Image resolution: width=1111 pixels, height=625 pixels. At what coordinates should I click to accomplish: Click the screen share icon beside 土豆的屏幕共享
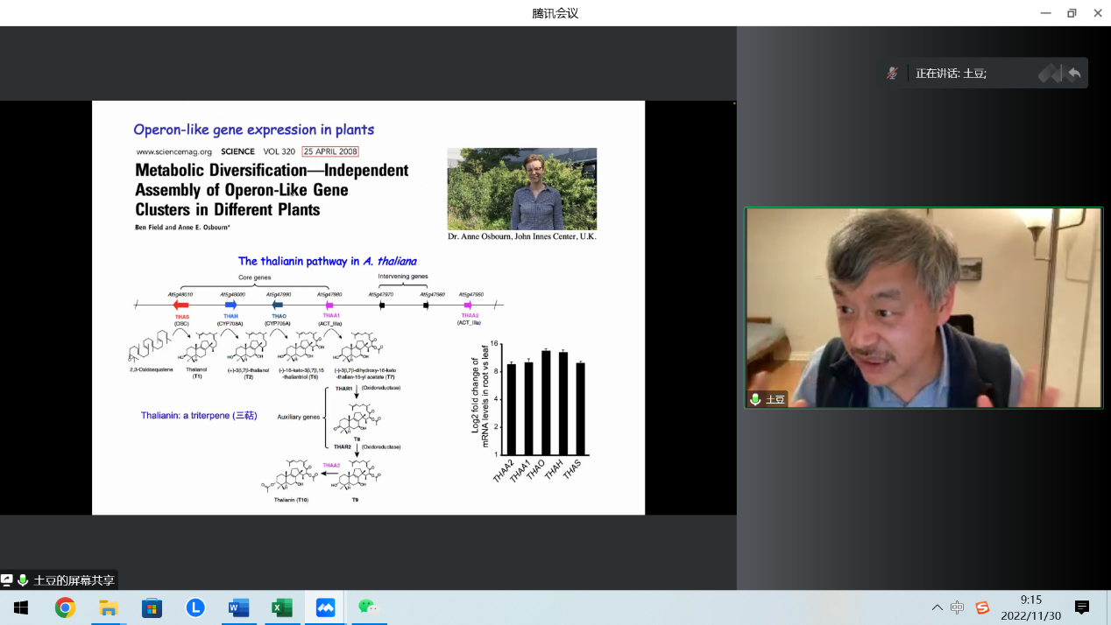pos(7,579)
